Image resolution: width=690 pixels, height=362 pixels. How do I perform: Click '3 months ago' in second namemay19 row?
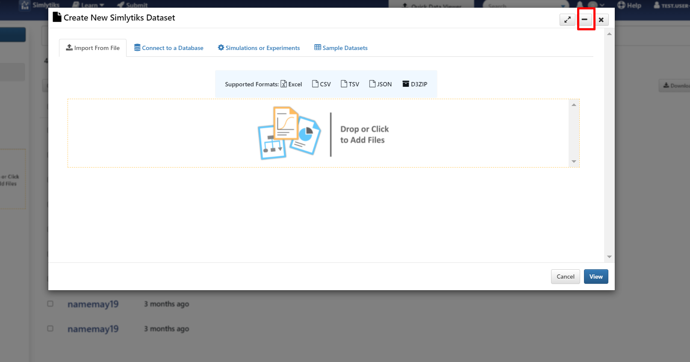(x=166, y=329)
